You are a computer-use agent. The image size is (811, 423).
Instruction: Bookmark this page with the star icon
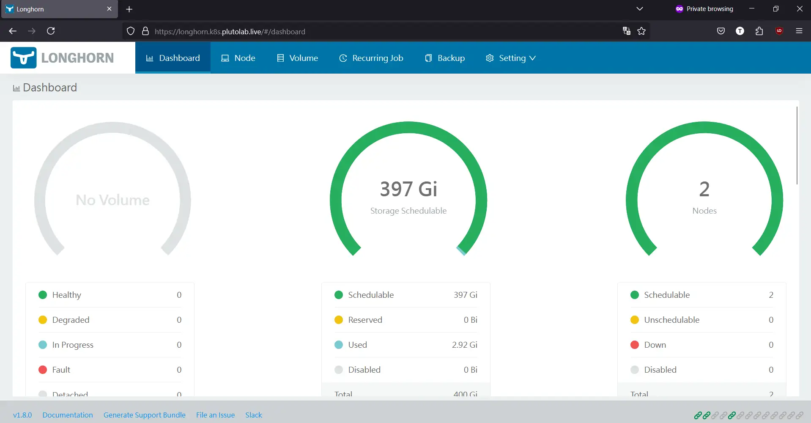(641, 31)
